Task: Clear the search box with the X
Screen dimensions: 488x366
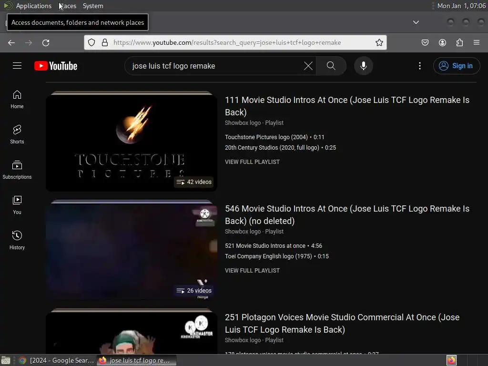Action: (x=308, y=66)
